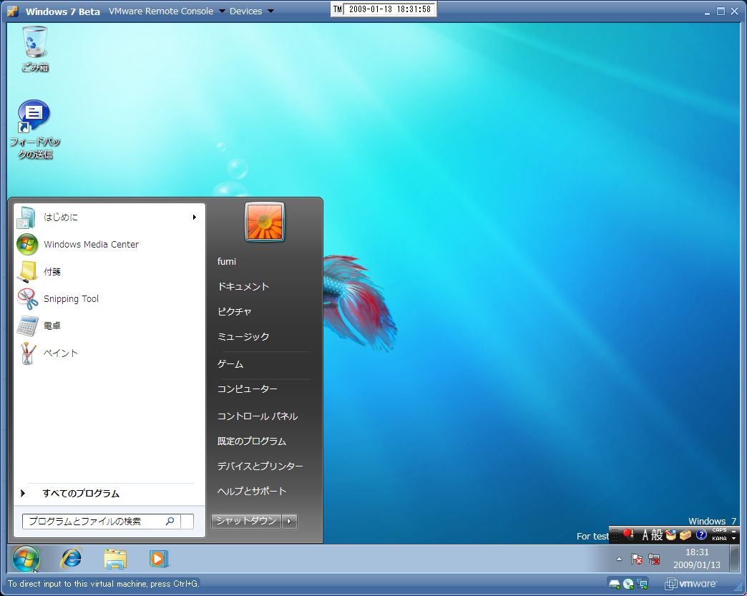Click the VMware CD/DVD drive status icon
The image size is (747, 596).
(x=628, y=584)
